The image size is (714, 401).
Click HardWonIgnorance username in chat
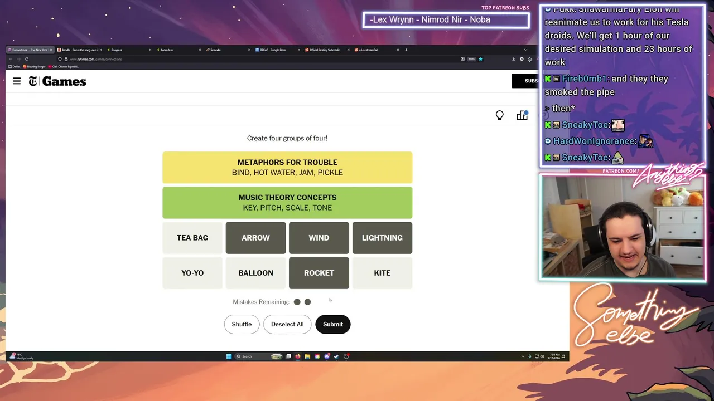point(595,141)
